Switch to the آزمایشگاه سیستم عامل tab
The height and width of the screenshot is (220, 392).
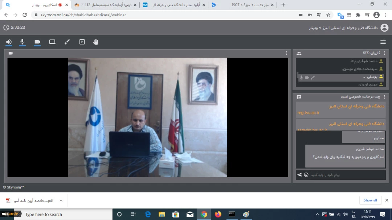tap(105, 5)
